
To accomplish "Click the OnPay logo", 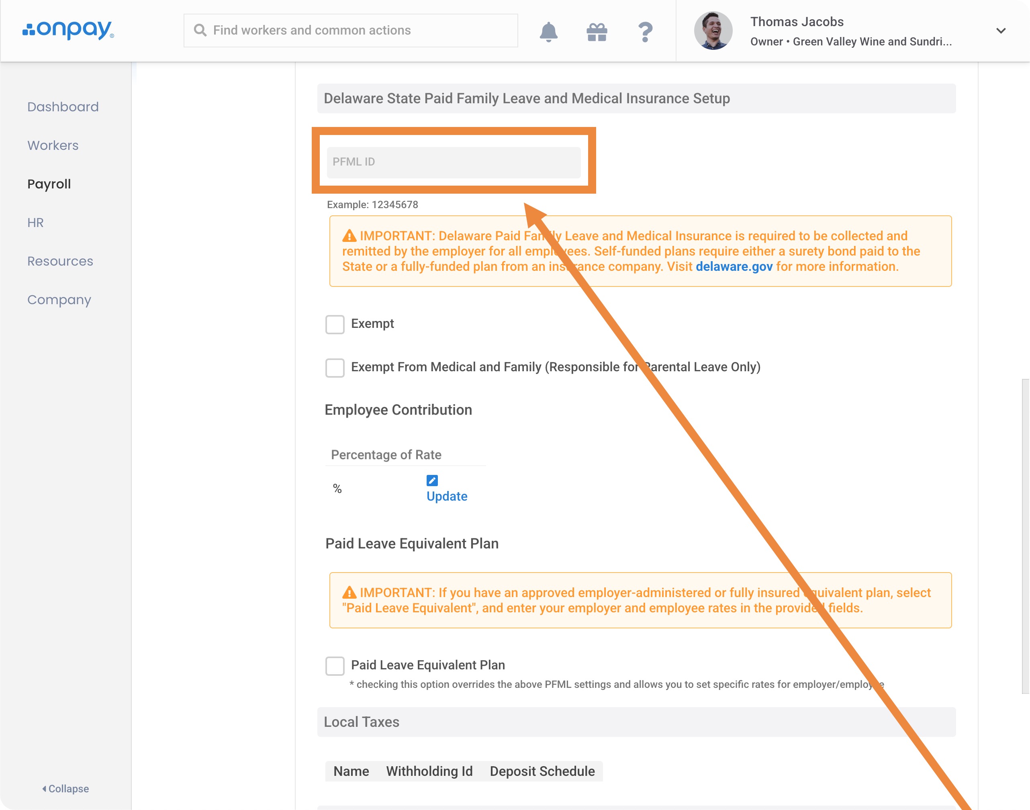I will coord(68,30).
